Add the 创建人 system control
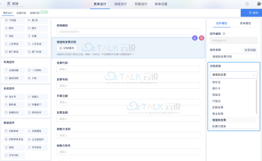The height and width of the screenshot is (161, 262). click(37, 97)
